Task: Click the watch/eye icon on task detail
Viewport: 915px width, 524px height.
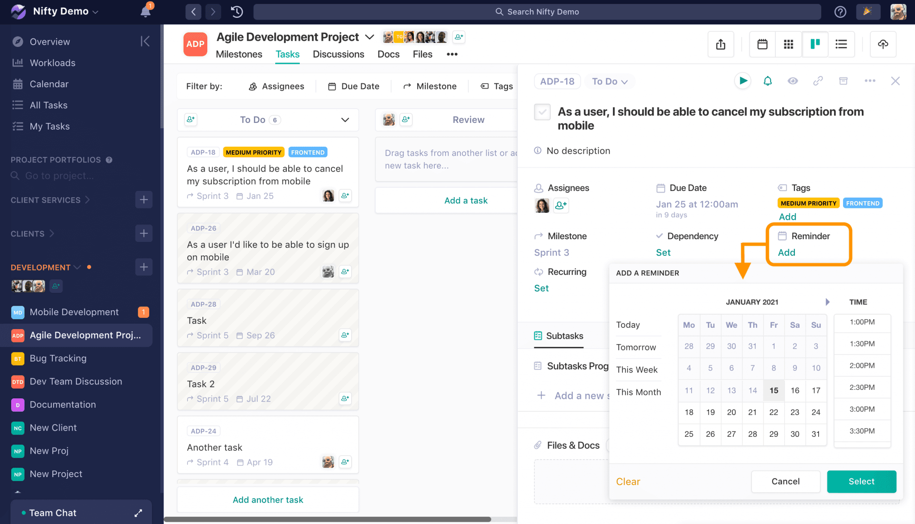Action: point(793,80)
